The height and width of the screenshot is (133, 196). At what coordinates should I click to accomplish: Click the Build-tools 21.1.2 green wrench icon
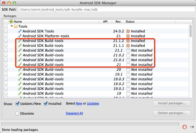20,41
